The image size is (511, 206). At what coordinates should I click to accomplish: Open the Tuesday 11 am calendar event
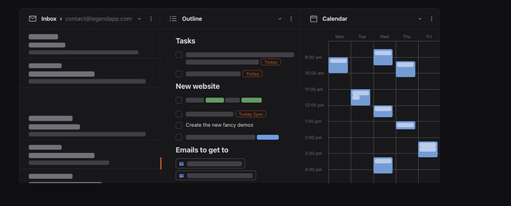pos(360,97)
